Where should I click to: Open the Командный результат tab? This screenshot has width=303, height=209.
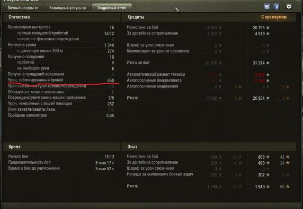(68, 8)
